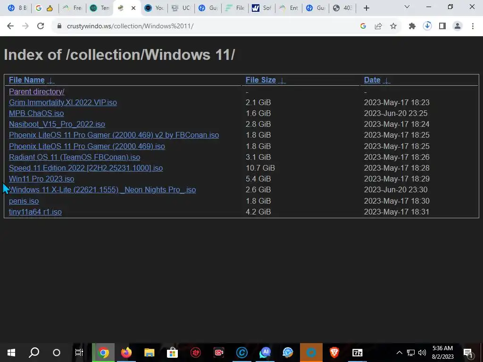The height and width of the screenshot is (362, 483).
Task: Click the date 2023-May-17 18:31
Action: click(397, 212)
